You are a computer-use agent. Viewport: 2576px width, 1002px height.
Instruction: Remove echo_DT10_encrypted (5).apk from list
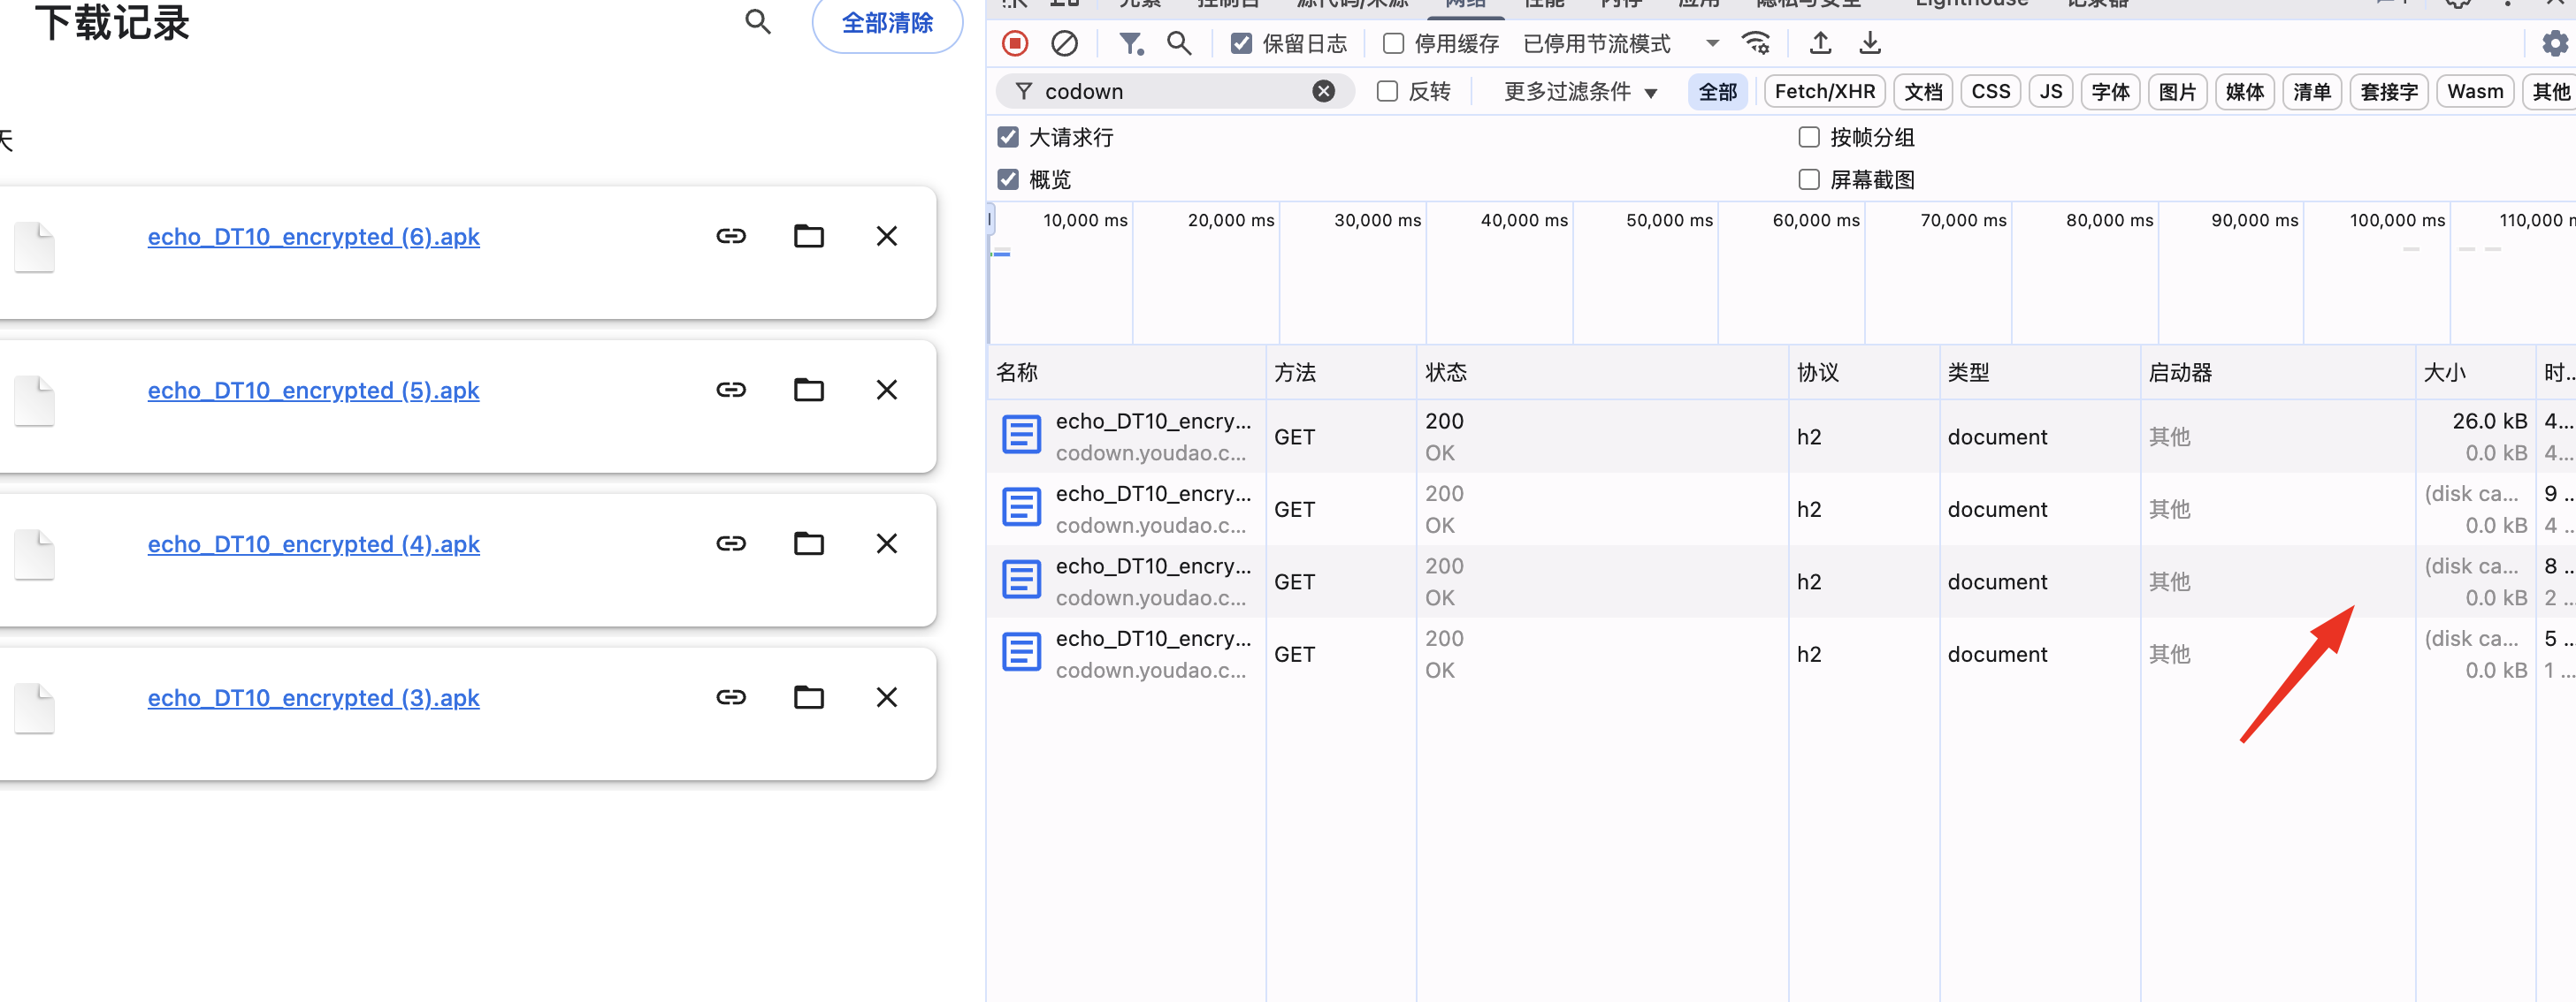pyautogui.click(x=887, y=390)
